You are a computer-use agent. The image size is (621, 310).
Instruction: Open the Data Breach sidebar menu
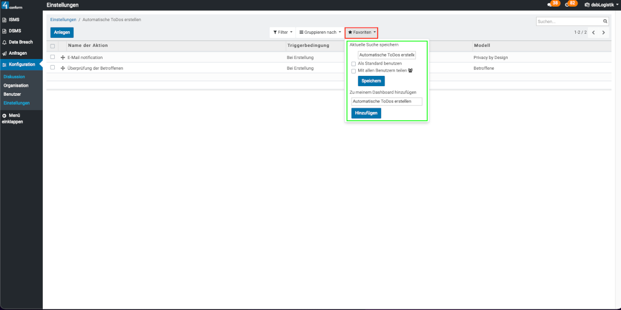[x=20, y=42]
